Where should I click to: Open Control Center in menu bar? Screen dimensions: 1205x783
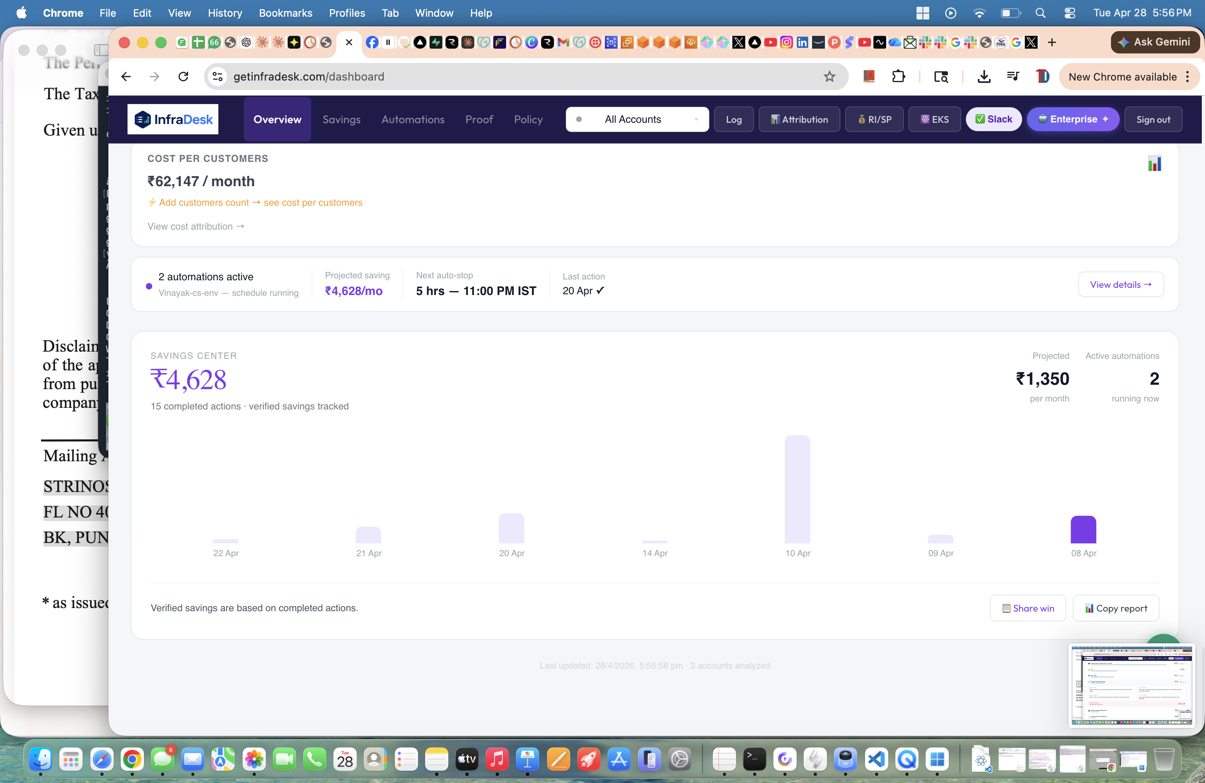[1069, 13]
